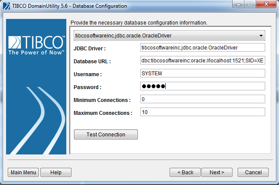Click the Maximum Connections field
Image resolution: width=279 pixels, height=185 pixels.
(x=203, y=112)
